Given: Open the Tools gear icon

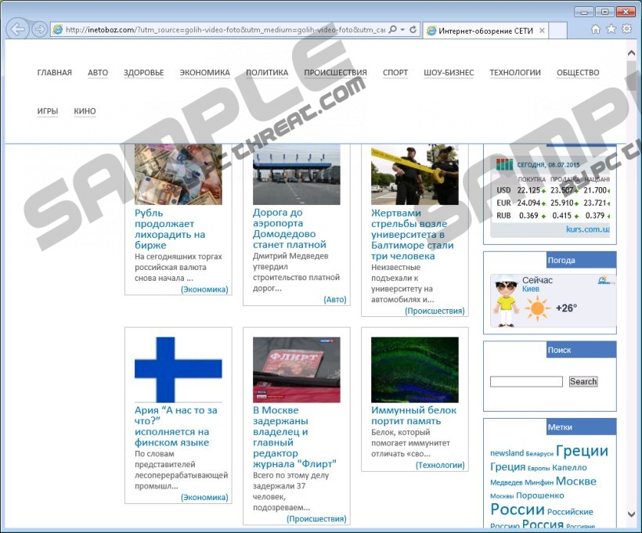Looking at the screenshot, I should click(626, 30).
